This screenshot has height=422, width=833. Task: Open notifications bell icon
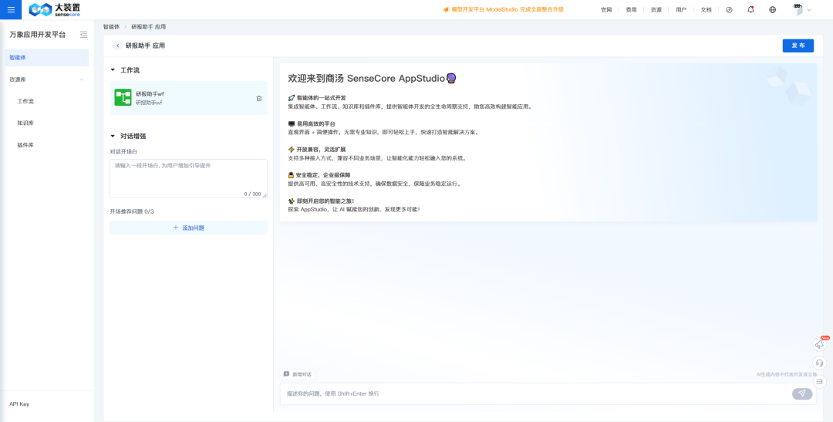point(750,9)
